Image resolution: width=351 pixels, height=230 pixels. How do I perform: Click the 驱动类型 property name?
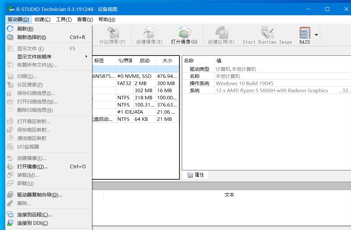[199, 69]
